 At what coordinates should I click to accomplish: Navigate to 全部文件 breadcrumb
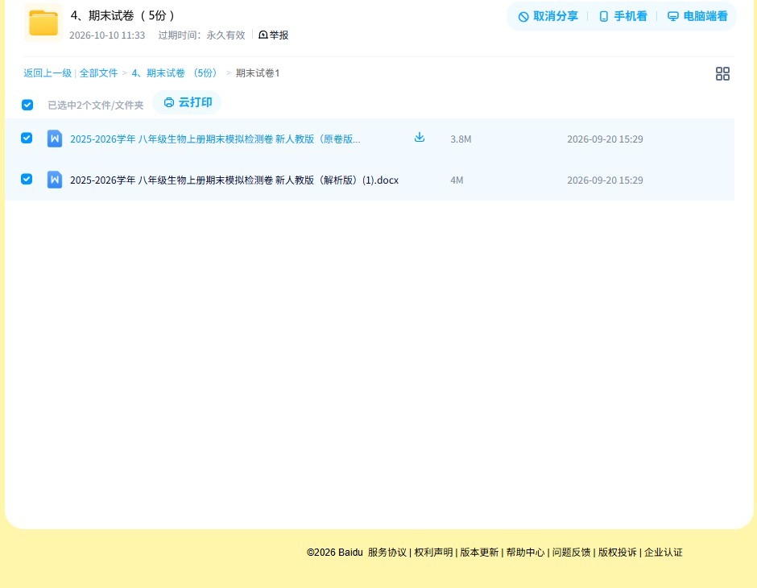[98, 73]
